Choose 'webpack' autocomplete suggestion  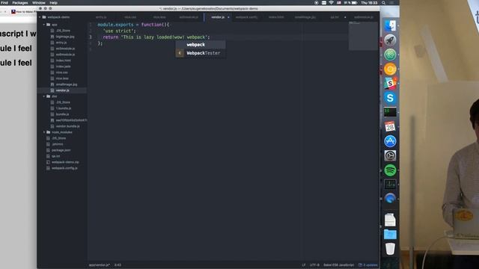201,45
